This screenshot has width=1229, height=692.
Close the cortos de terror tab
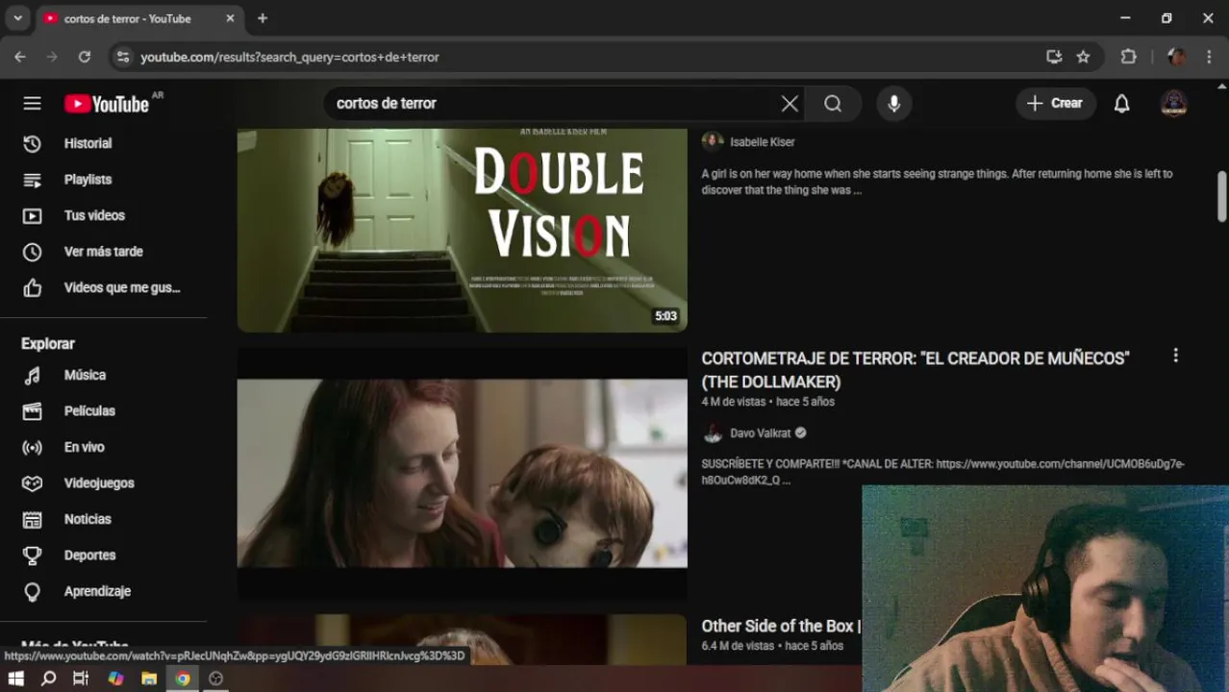point(230,18)
